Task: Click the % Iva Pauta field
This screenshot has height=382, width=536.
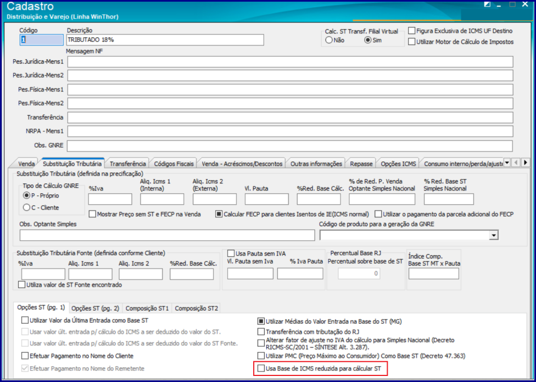Action: pos(300,274)
